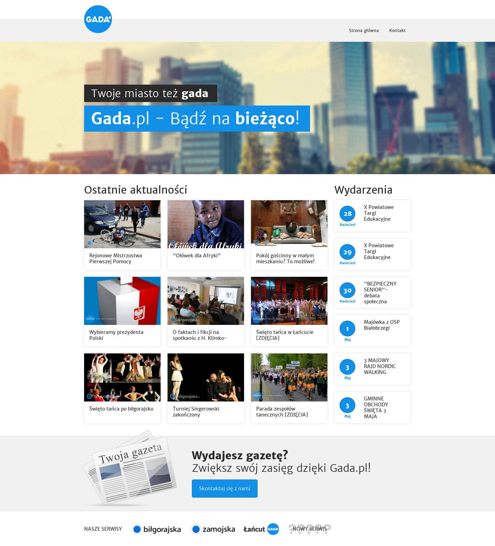Open the Ołówek dla Afryki photo
The width and height of the screenshot is (495, 546).
point(206,224)
